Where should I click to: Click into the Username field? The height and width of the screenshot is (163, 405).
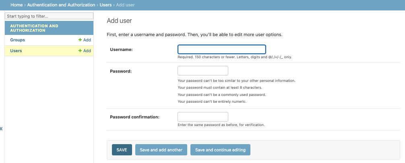pyautogui.click(x=221, y=49)
